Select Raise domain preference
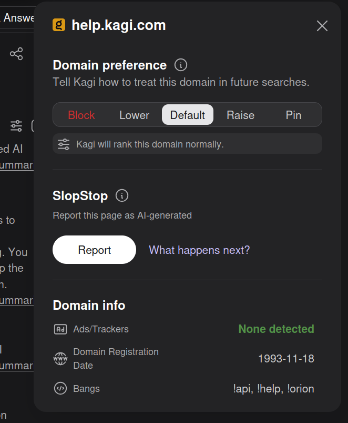 pos(241,115)
